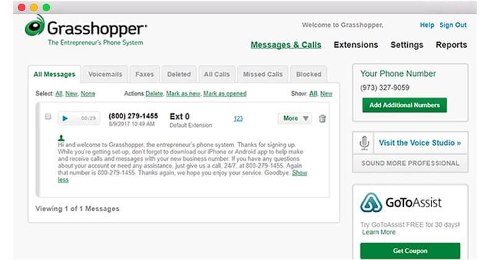Click the yellow minimize window button
Viewport: 490px width, 260px height.
point(34,7)
